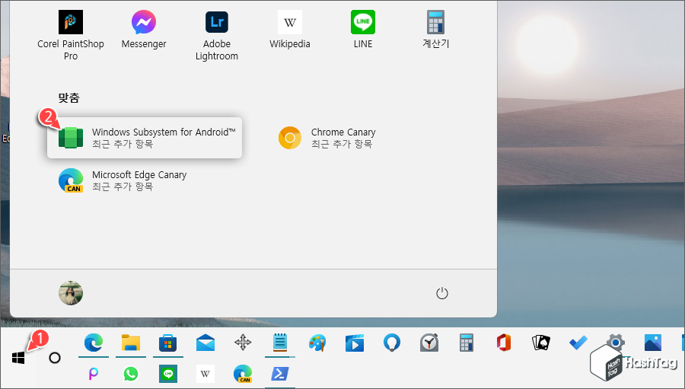
Task: Open the 계산기 calculator pinned app
Action: (x=435, y=30)
